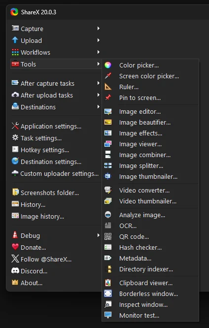The width and height of the screenshot is (209, 328).
Task: Click the Inspect window magnifier icon
Action: (108, 304)
